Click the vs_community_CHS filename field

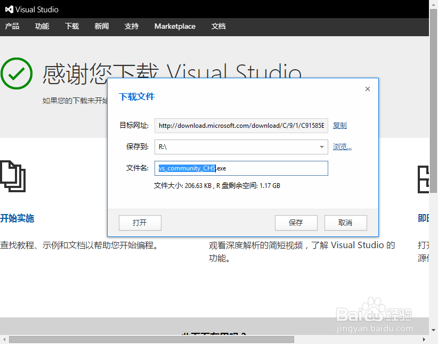coord(241,168)
